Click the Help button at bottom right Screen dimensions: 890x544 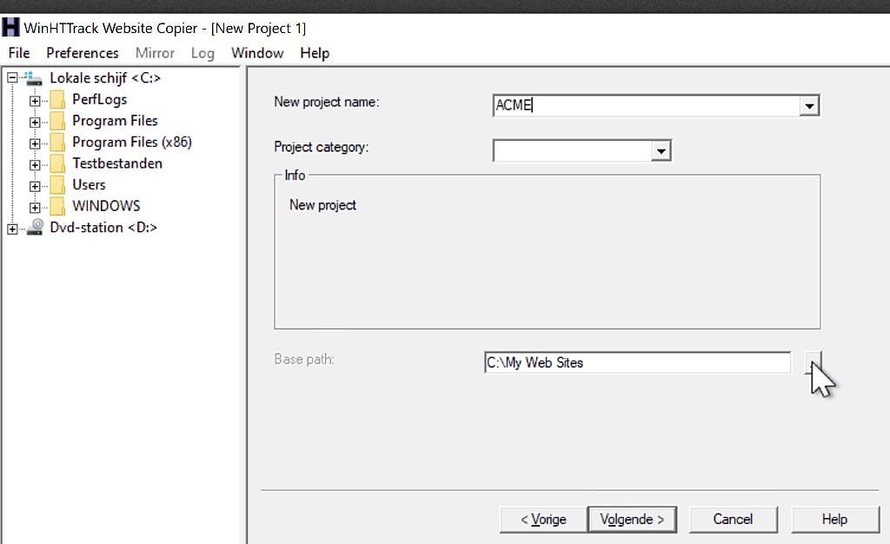(x=834, y=520)
